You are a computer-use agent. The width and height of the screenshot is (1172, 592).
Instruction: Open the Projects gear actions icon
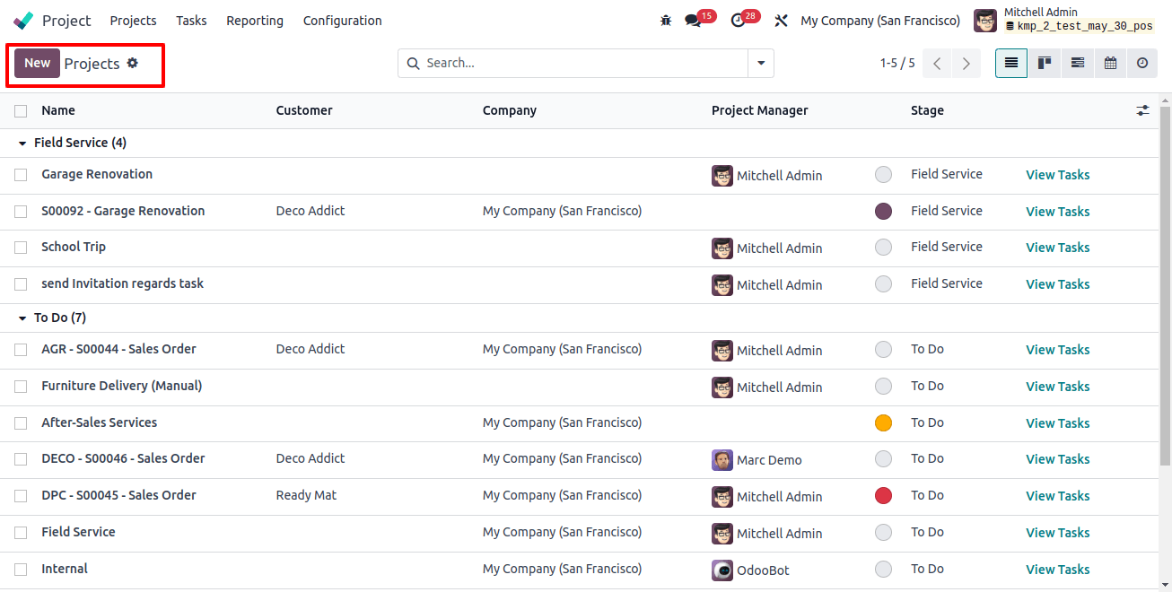tap(133, 63)
